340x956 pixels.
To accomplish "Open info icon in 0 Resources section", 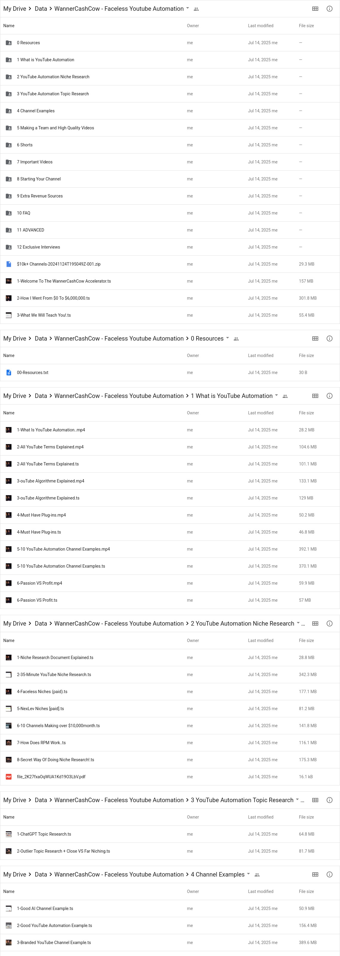I will click(x=329, y=338).
